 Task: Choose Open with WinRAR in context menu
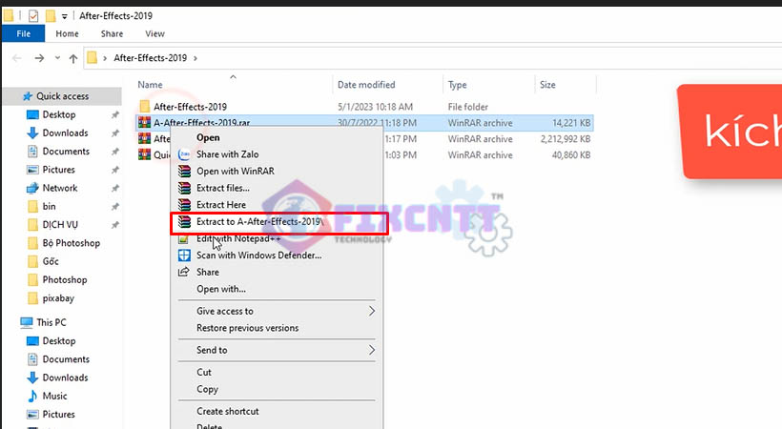(232, 172)
